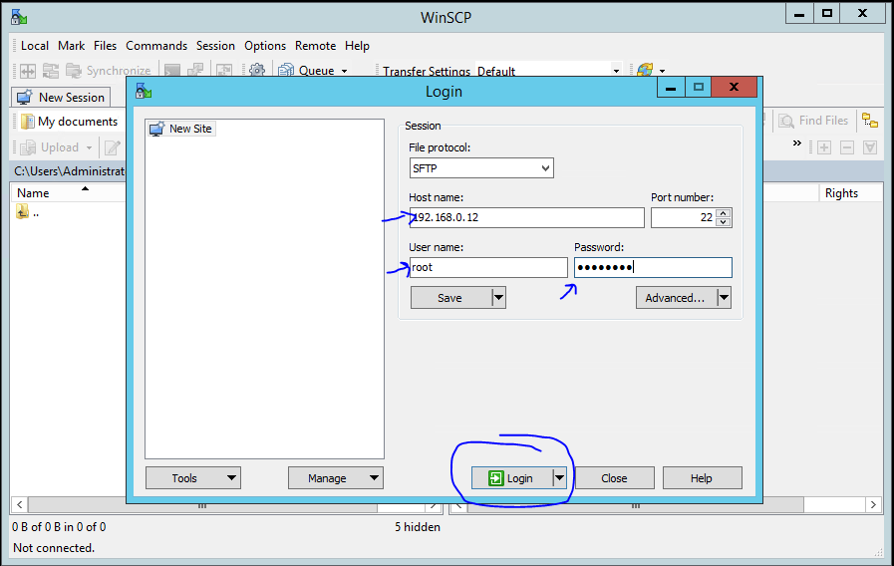The image size is (894, 566).
Task: Click the Synchronize toolbar icon
Action: 75,71
